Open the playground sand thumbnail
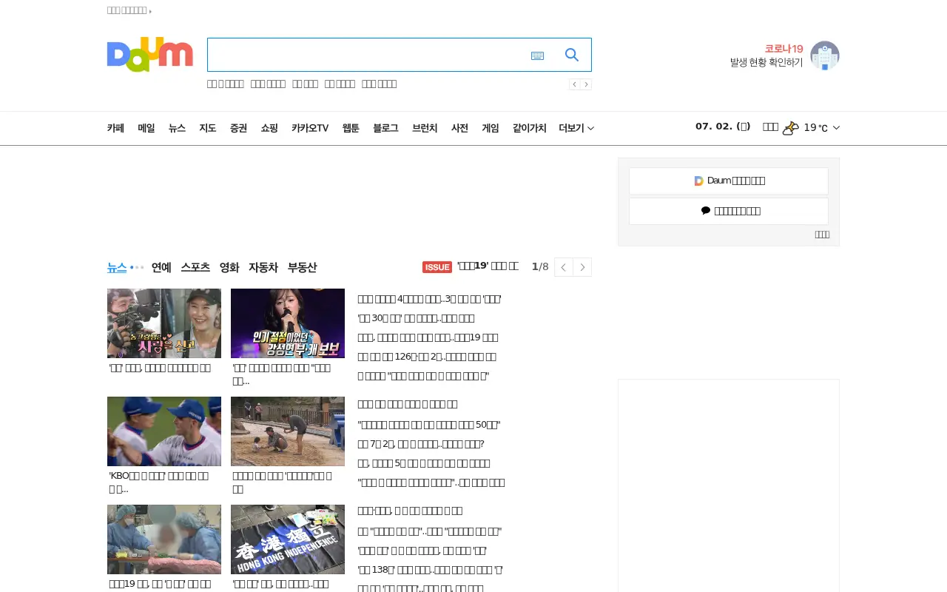Viewport: 947px width, 592px height. coord(288,431)
